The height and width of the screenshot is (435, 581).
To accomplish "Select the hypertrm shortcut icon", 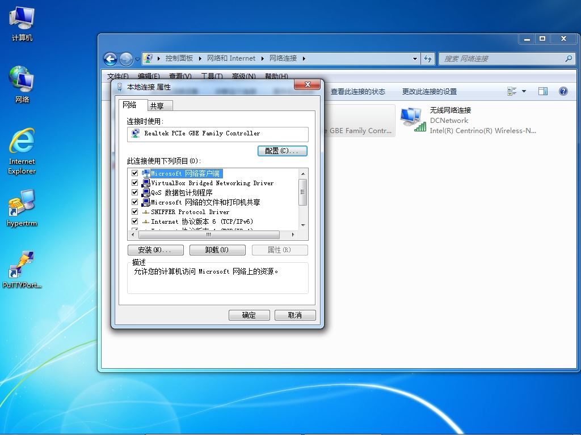I will click(22, 208).
